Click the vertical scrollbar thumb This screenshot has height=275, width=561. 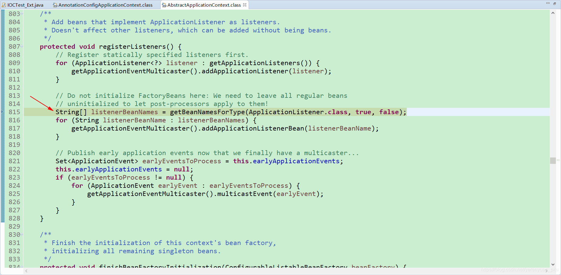point(553,161)
